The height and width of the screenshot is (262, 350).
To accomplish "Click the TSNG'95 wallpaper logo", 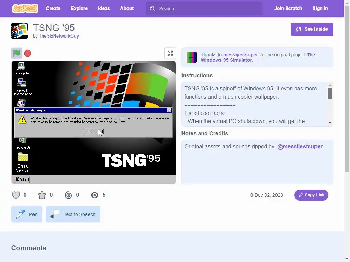I will 131,160.
